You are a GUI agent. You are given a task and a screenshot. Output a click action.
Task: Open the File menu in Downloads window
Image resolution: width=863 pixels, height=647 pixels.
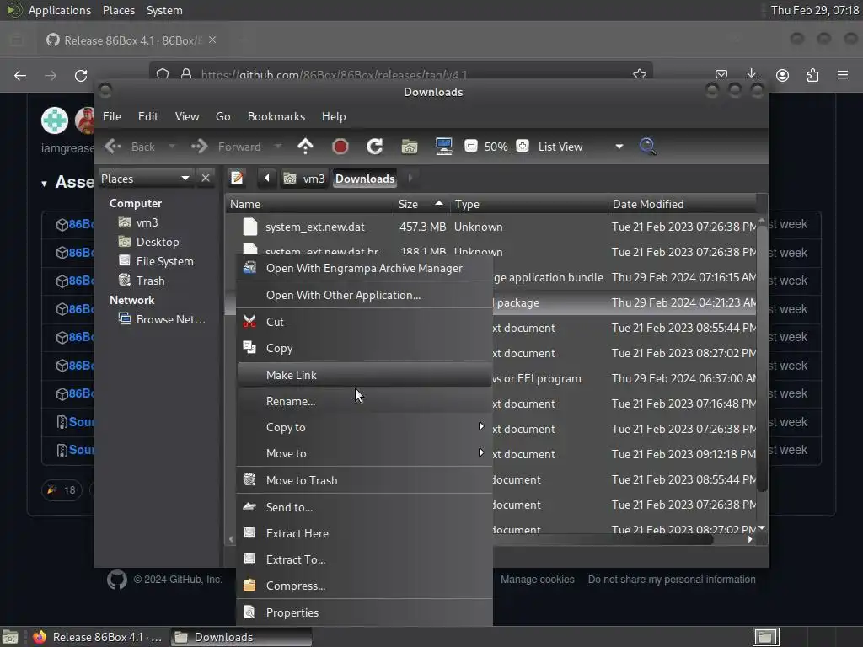tap(112, 116)
